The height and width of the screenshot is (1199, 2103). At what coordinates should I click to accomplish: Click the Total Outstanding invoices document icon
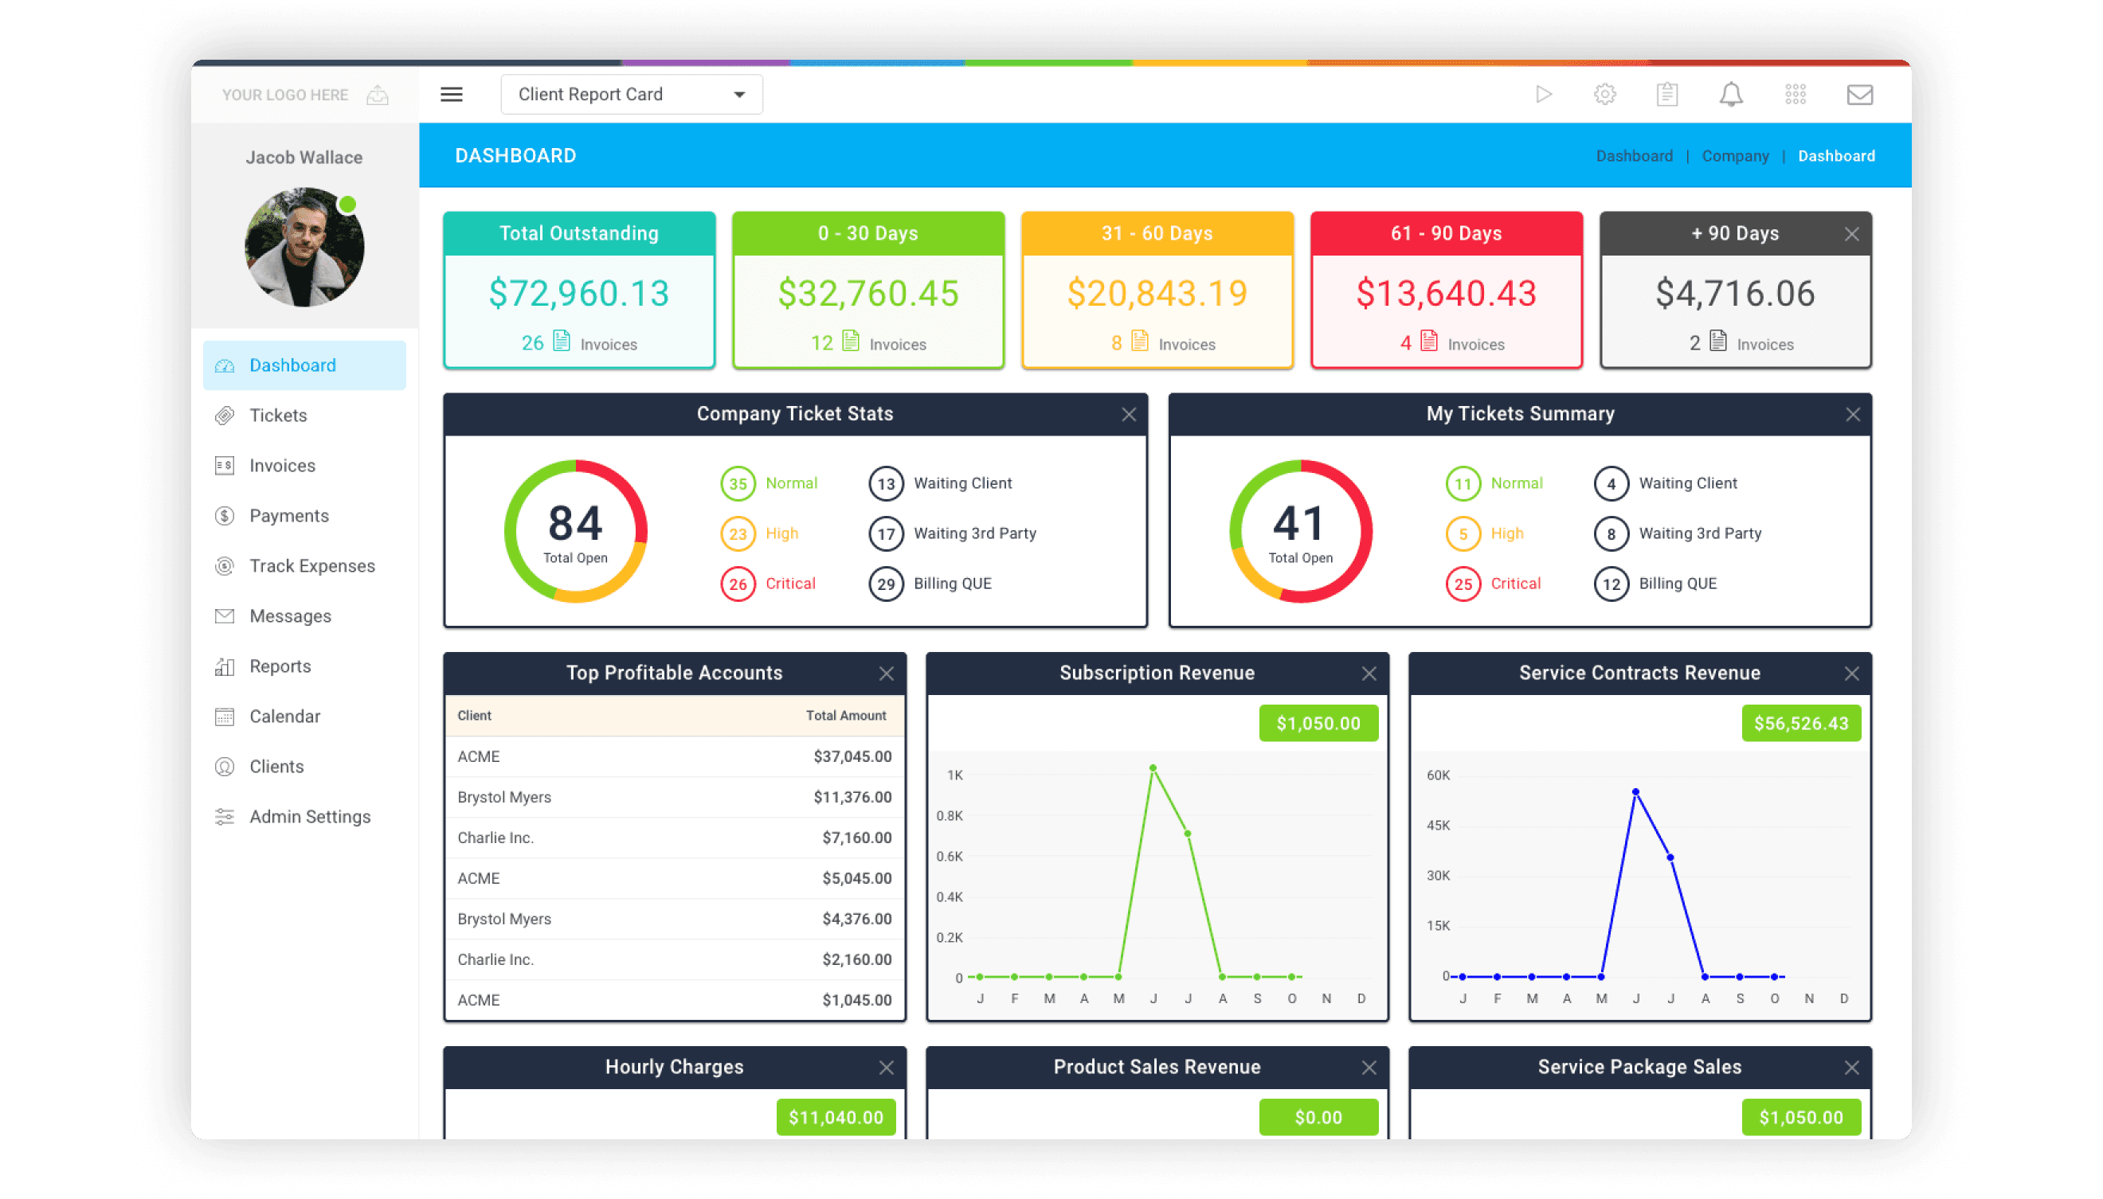click(x=562, y=341)
